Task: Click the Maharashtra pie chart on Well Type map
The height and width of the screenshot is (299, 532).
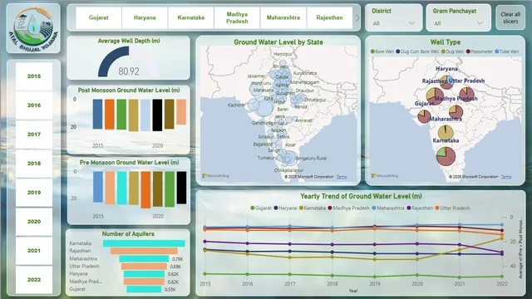Action: pyautogui.click(x=446, y=133)
